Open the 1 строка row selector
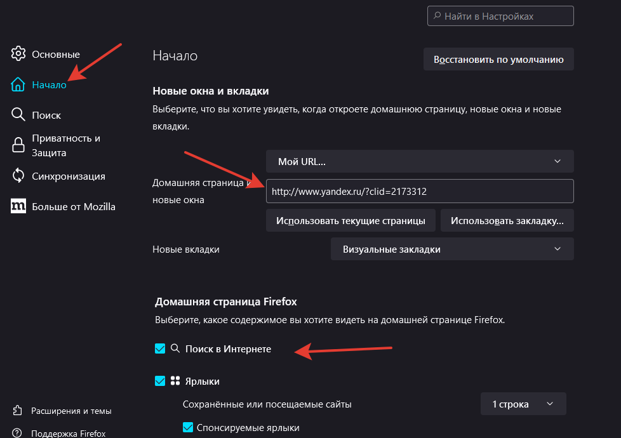The height and width of the screenshot is (438, 621). point(523,403)
